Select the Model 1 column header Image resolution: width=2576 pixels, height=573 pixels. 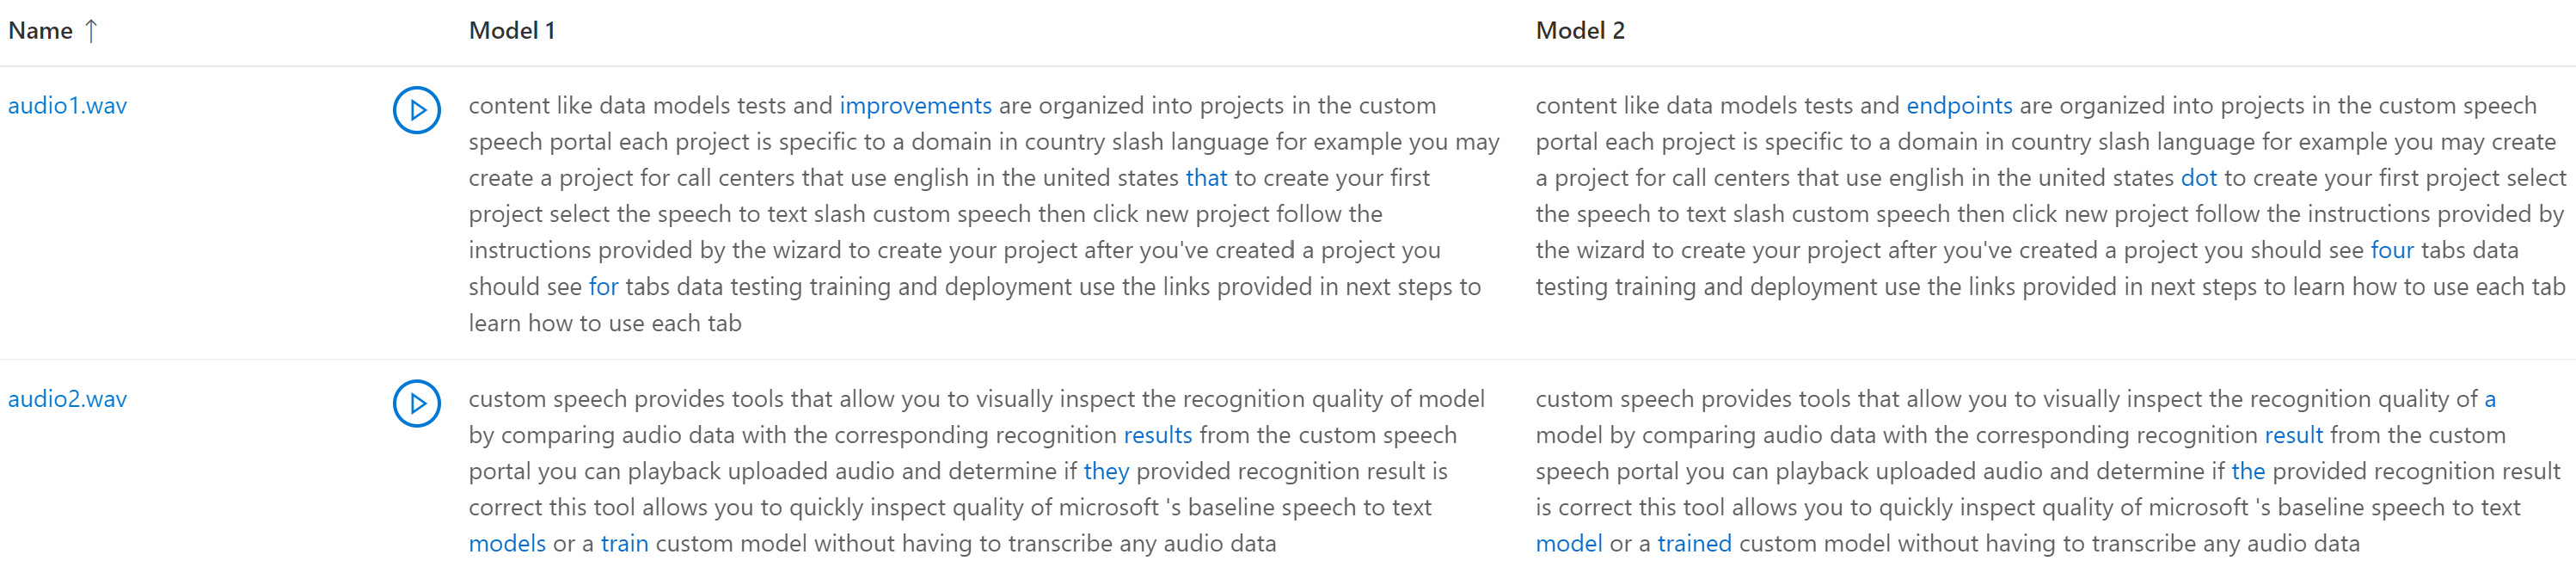(x=511, y=31)
